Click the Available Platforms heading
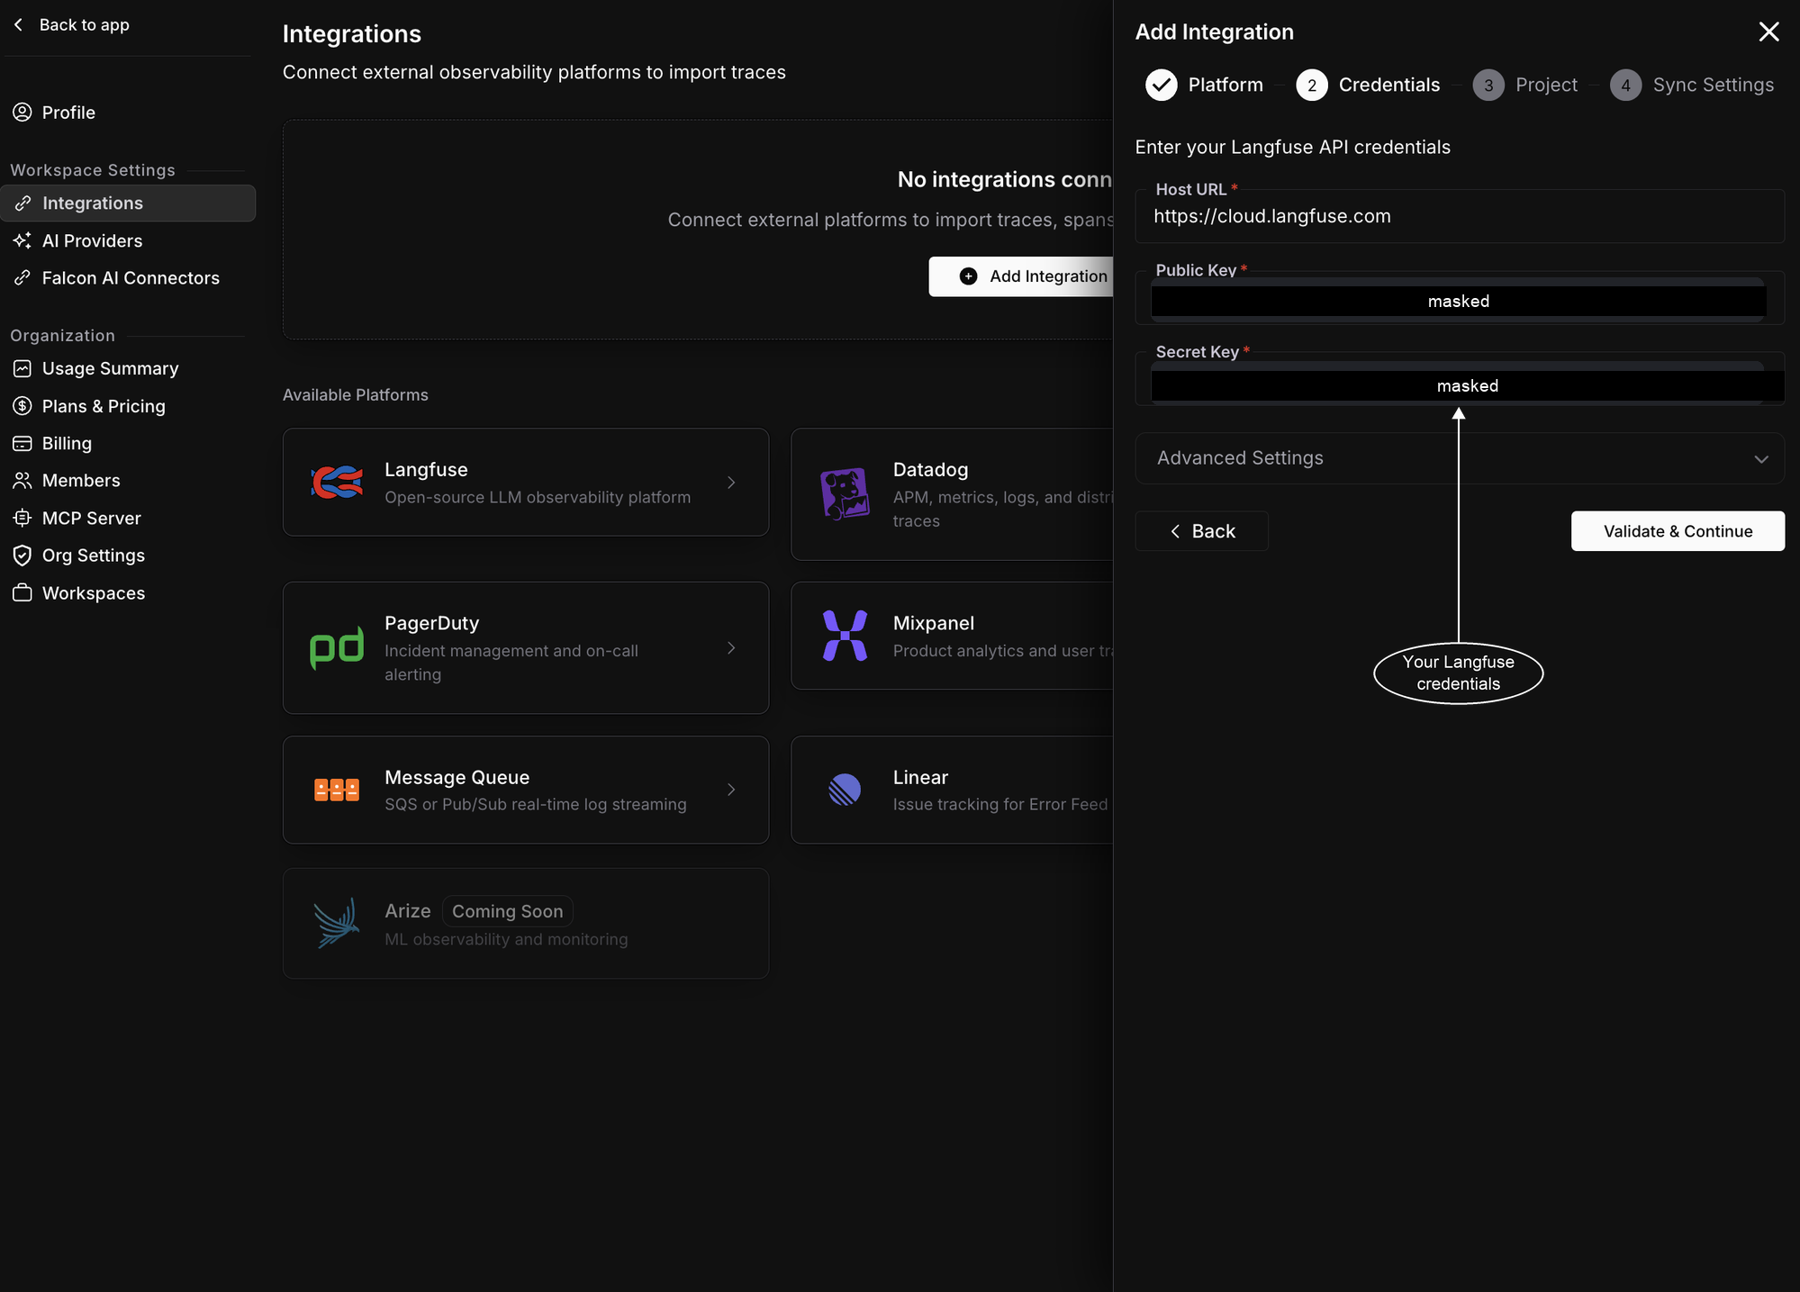1800x1292 pixels. point(355,394)
